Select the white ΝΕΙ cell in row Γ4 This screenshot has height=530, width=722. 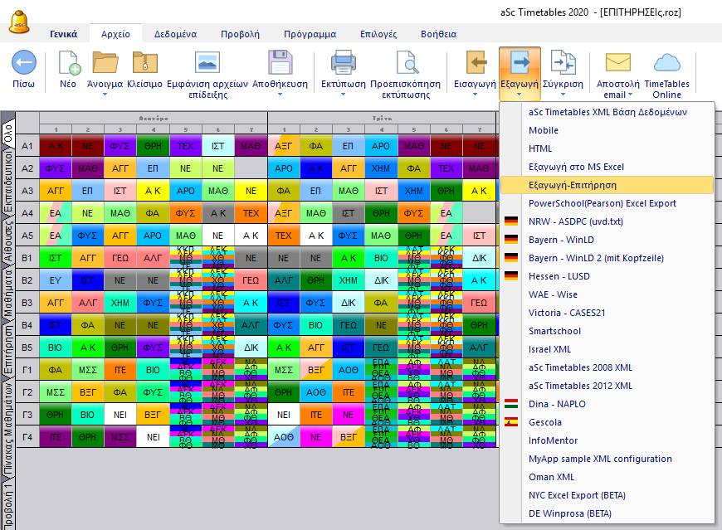[x=153, y=436]
